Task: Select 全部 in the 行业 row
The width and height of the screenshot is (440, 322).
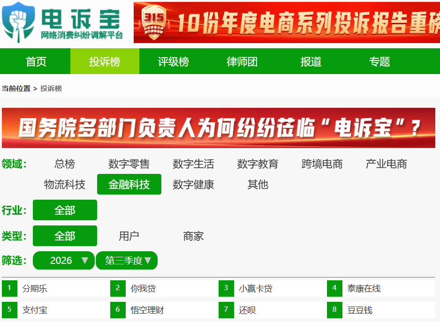Action: [x=65, y=210]
